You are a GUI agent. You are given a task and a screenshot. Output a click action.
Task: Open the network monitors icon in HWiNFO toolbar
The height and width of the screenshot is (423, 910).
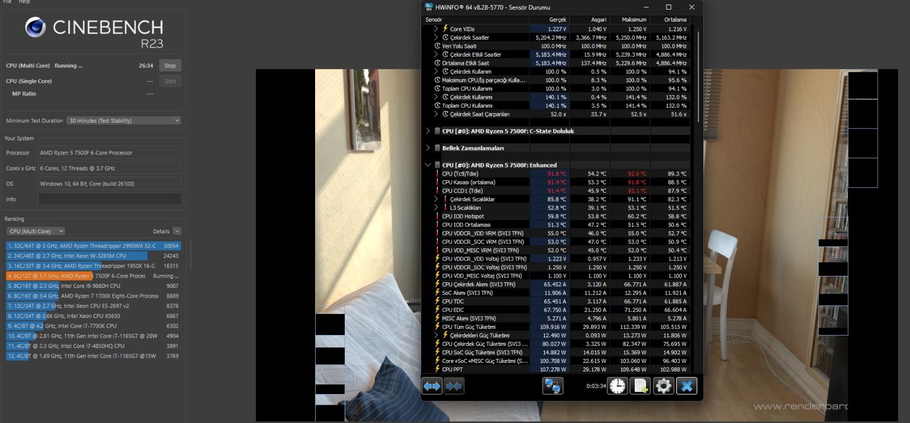553,386
